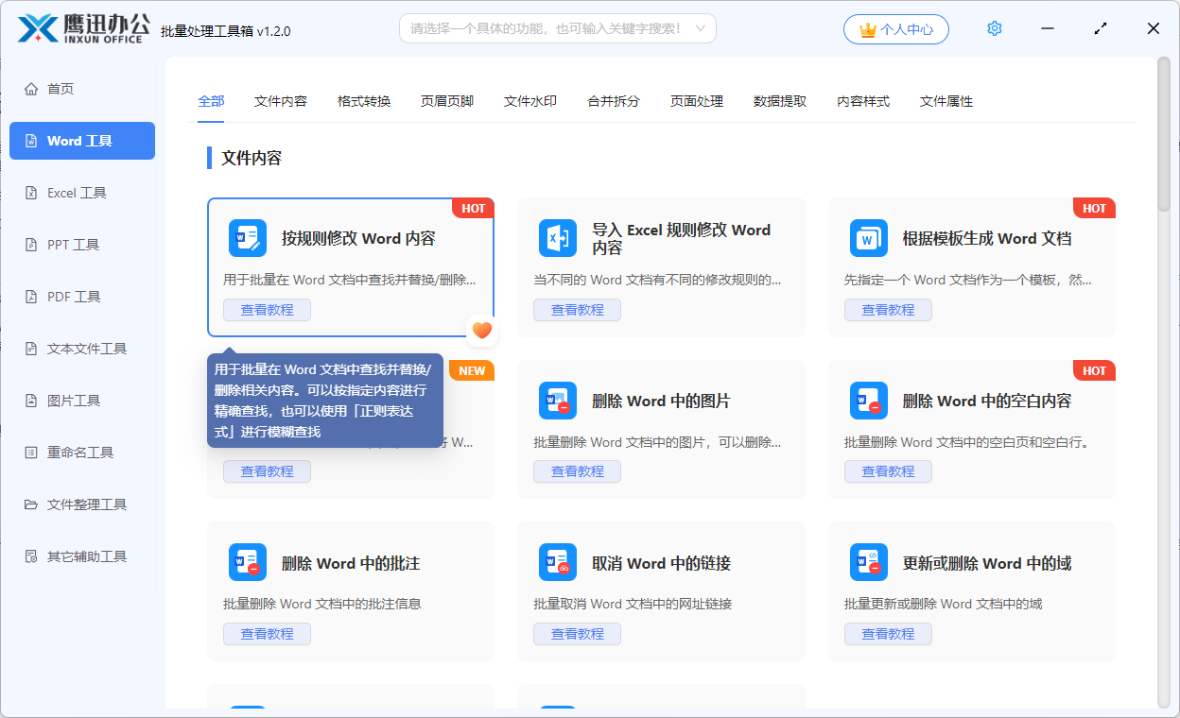Click 查看教程 under 更新或删除 Word 中的域
Viewport: 1180px width, 718px height.
pyautogui.click(x=888, y=633)
